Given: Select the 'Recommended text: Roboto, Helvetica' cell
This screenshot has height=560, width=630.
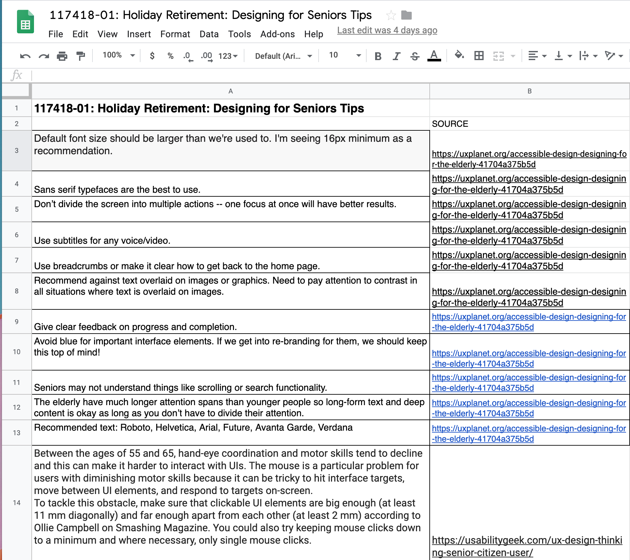Looking at the screenshot, I should coord(231,433).
